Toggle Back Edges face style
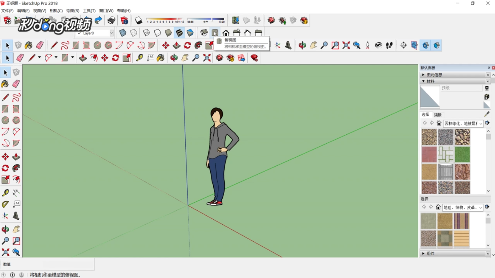 click(134, 33)
